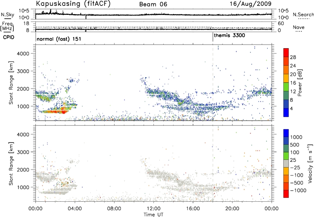Click the N.Search legend label
This screenshot has height=217, width=314.
303,14
